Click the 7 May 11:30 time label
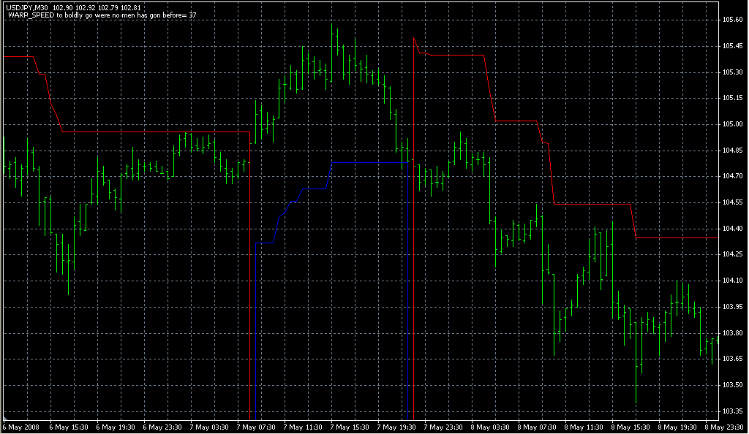The image size is (749, 434). (303, 427)
